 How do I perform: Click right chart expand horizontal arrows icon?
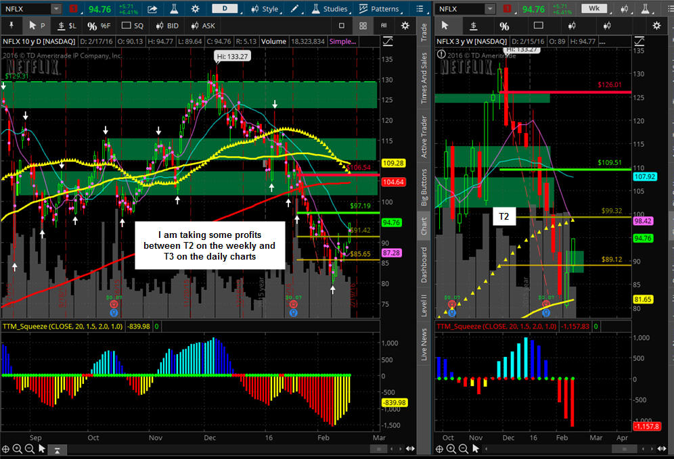661,449
